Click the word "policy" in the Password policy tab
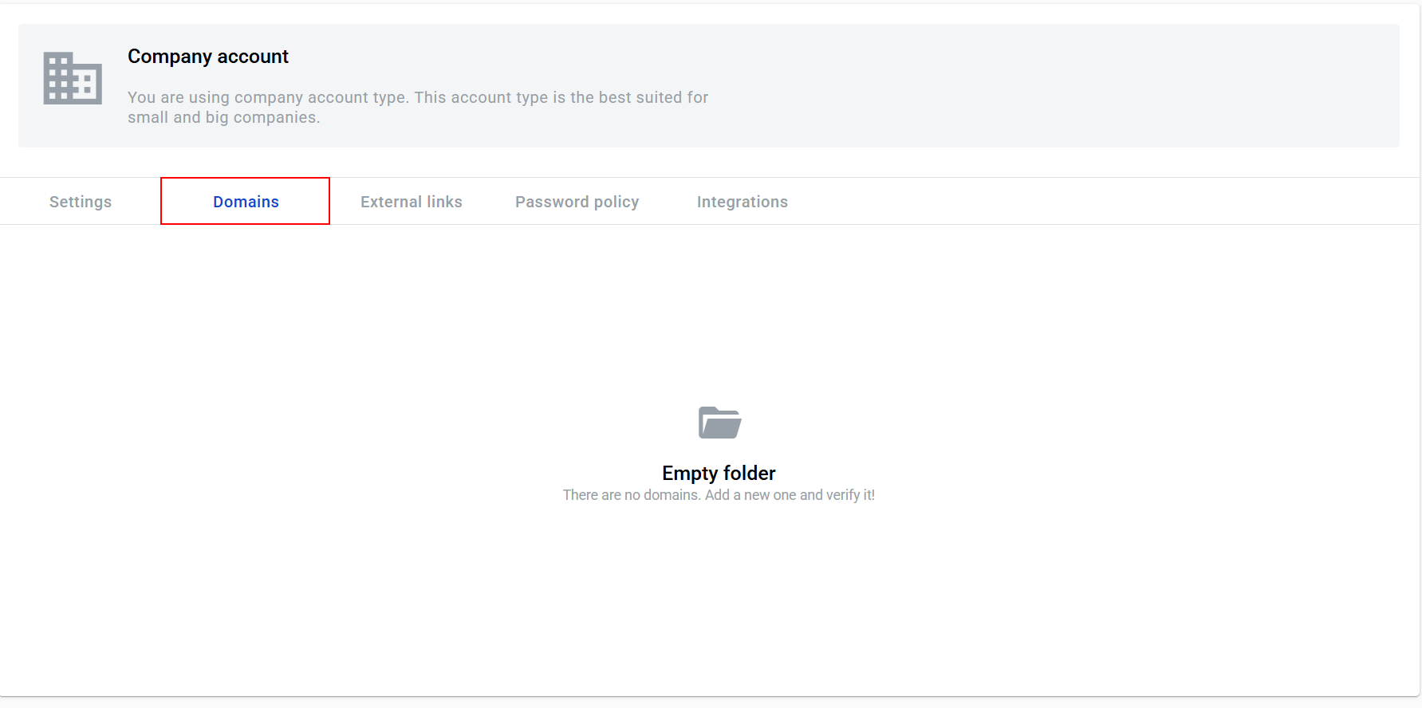The width and height of the screenshot is (1422, 708). click(616, 202)
